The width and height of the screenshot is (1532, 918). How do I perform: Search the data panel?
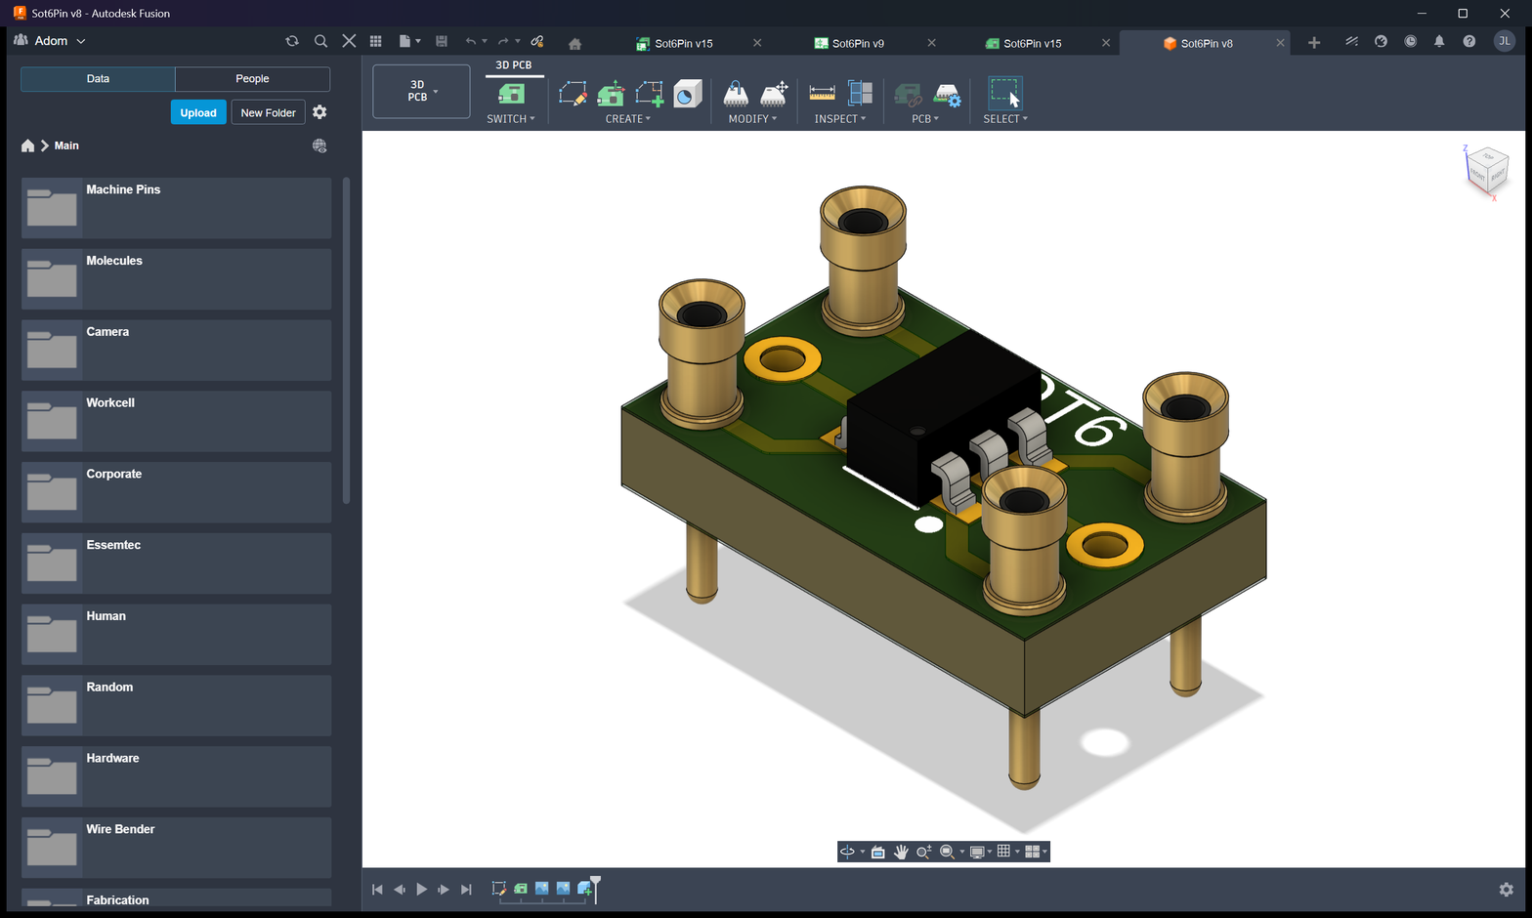320,41
